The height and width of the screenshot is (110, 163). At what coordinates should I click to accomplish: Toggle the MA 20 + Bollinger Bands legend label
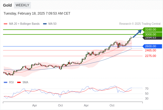point(24,24)
